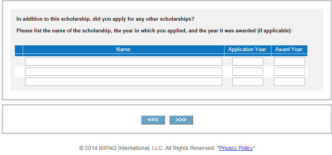Advance with the >>> button
Image resolution: width=332 pixels, height=155 pixels.
coord(181,120)
